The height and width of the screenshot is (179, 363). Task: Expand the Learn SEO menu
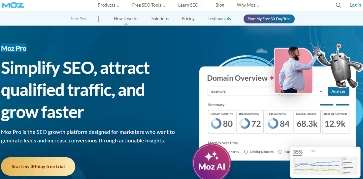coord(190,5)
